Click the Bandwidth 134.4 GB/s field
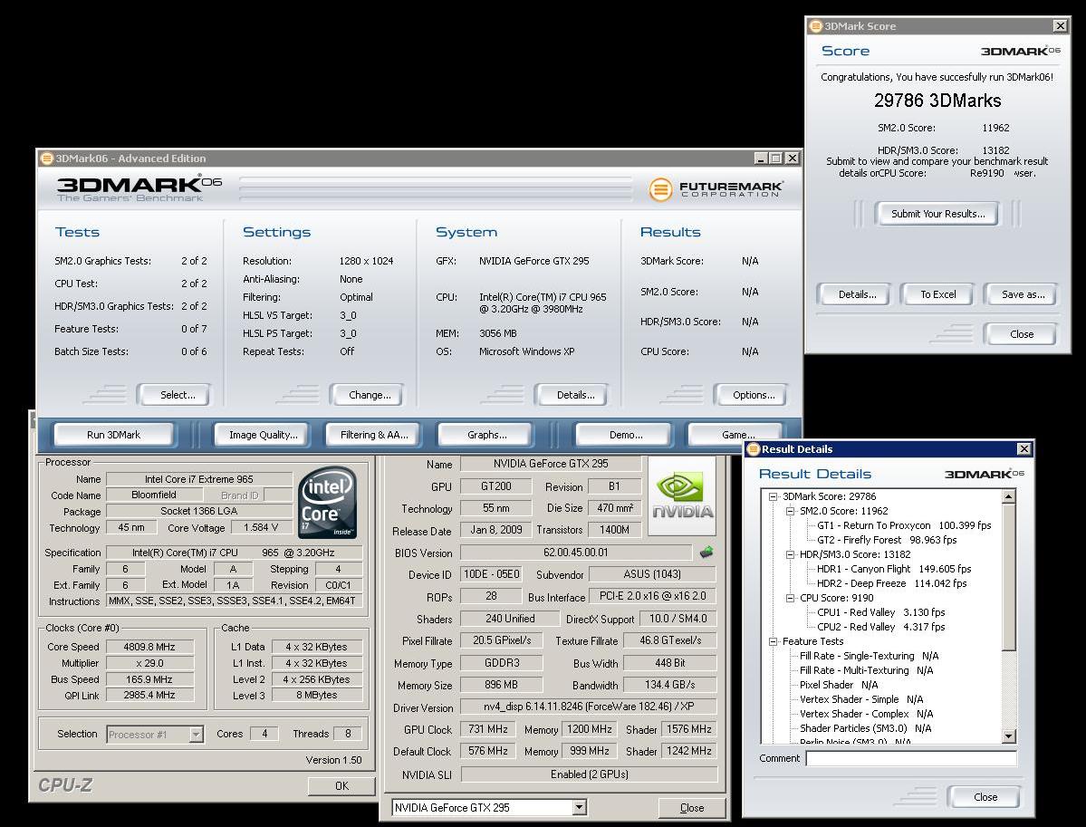Viewport: 1086px width, 827px height. click(669, 685)
